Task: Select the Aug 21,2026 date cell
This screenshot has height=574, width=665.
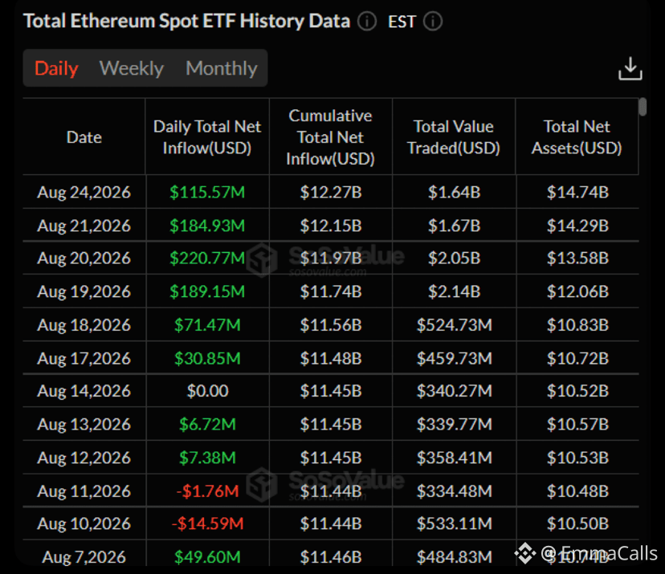Action: click(x=84, y=226)
